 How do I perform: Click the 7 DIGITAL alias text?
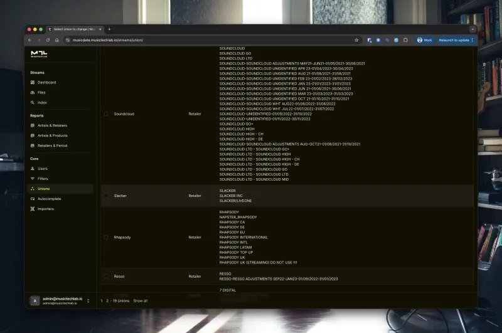tap(228, 290)
